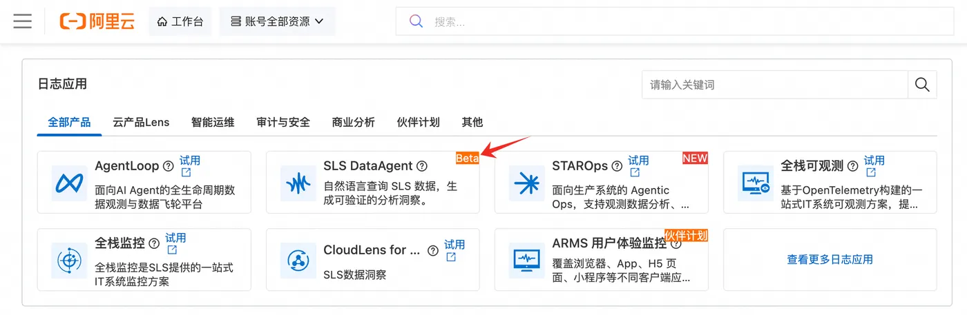Click the help icon beside SLS DataAgent
This screenshot has width=967, height=315.
422,166
